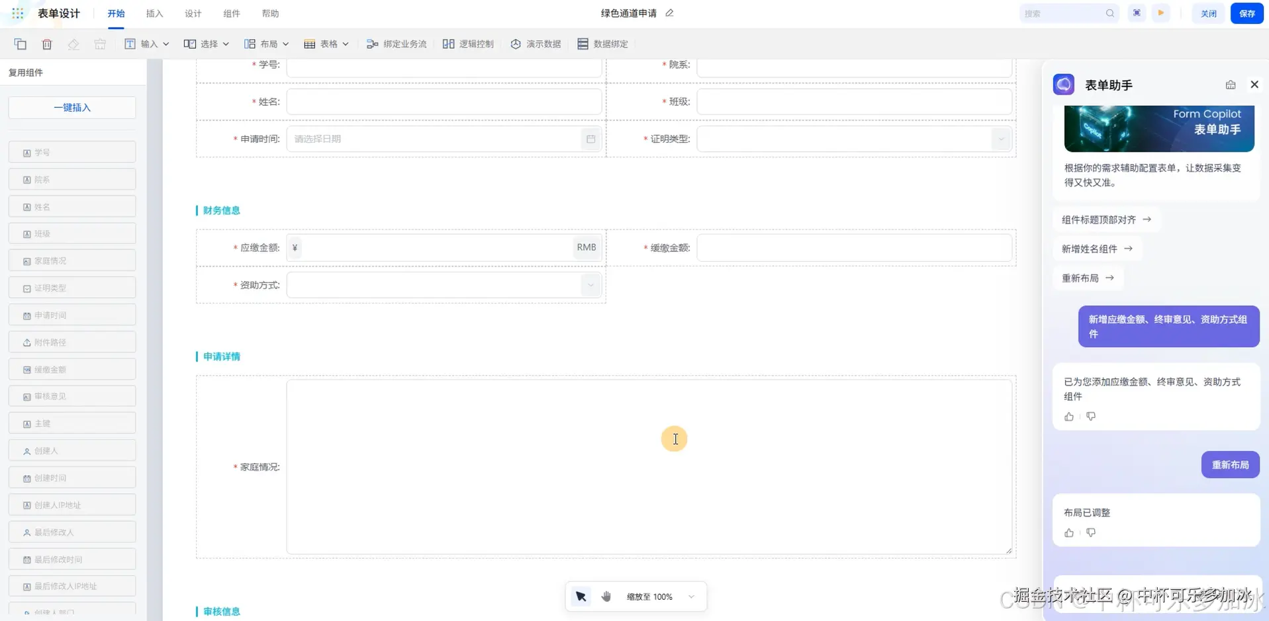The width and height of the screenshot is (1269, 621).
Task: Click into the 家庭情况 text area
Action: coord(649,467)
